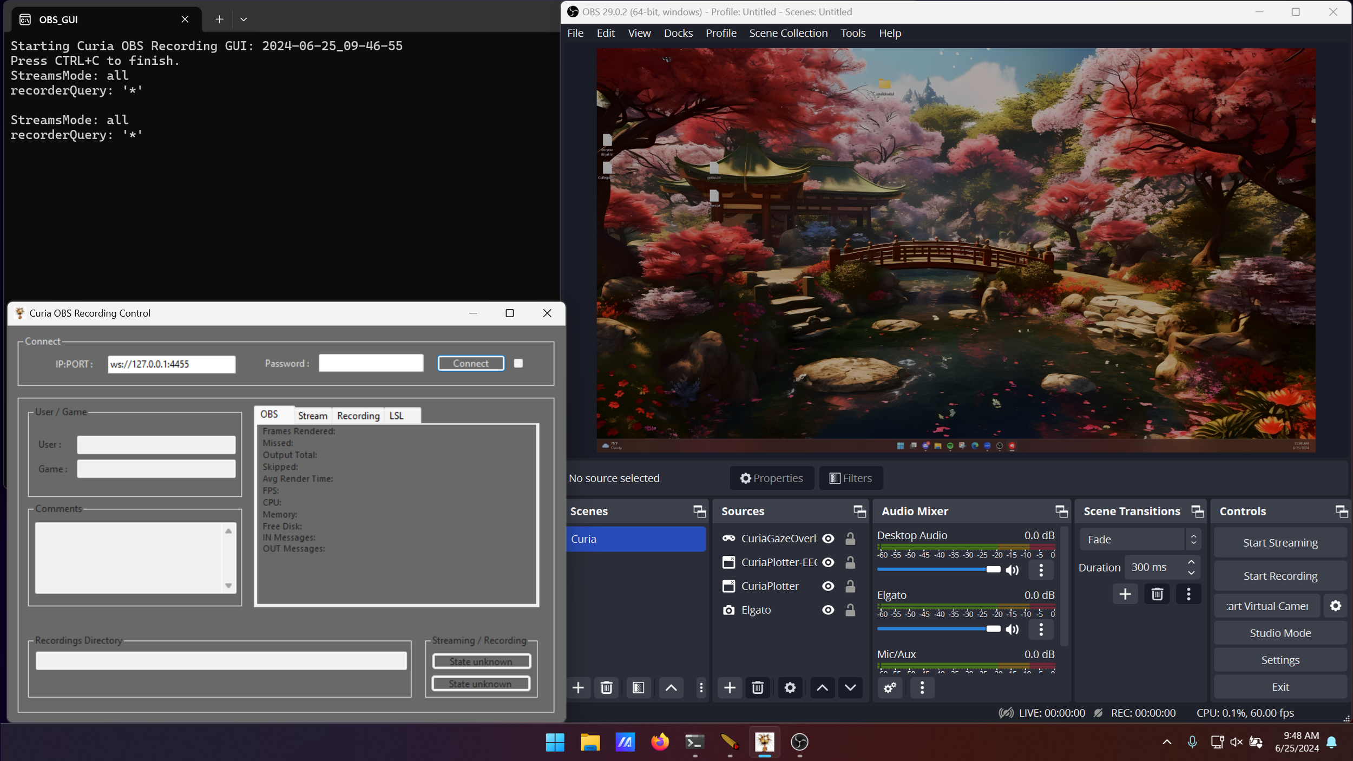Image resolution: width=1353 pixels, height=761 pixels.
Task: Open advanced audio properties gears icon
Action: click(890, 687)
